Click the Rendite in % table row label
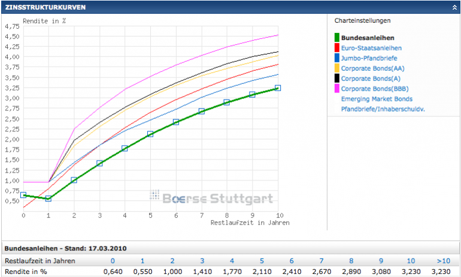Screen dimensions: 461x277 pyautogui.click(x=26, y=272)
